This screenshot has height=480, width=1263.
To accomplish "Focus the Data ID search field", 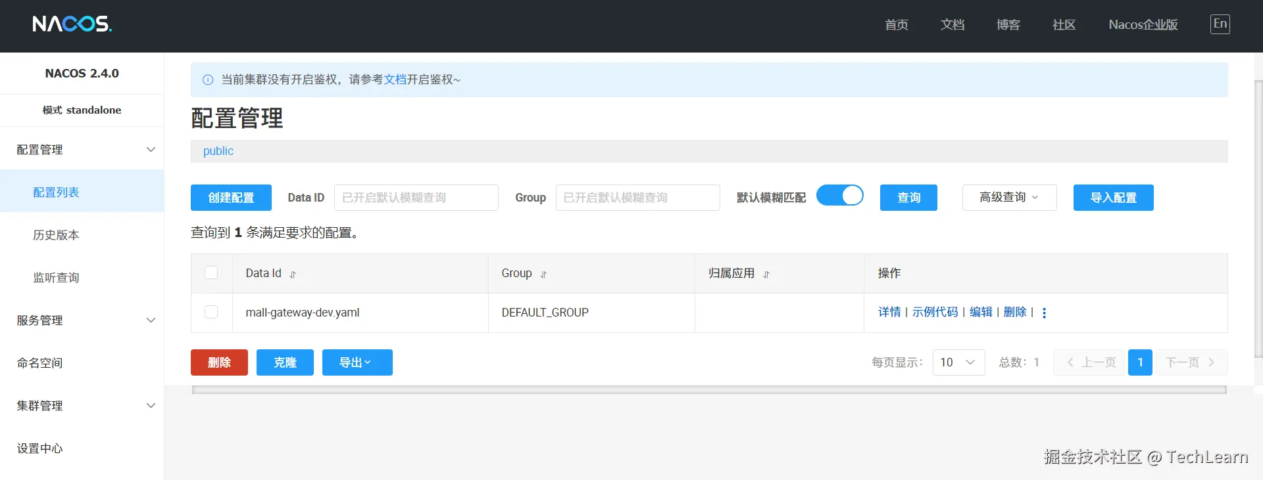I will (x=416, y=198).
